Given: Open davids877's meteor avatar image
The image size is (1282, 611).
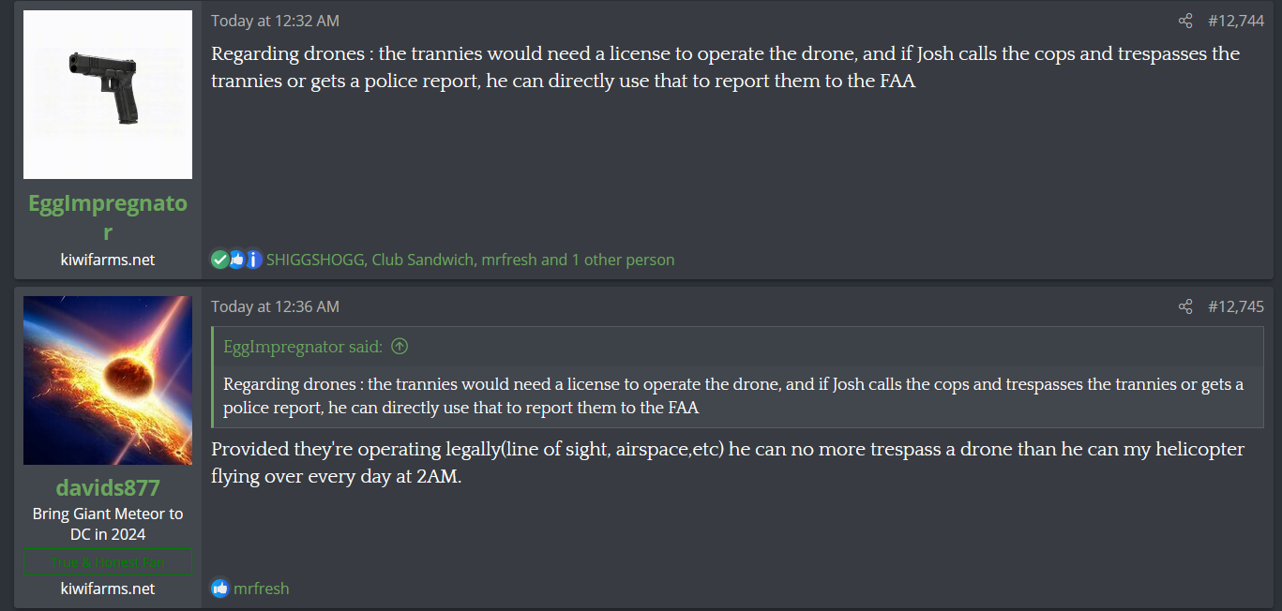Looking at the screenshot, I should pyautogui.click(x=108, y=380).
